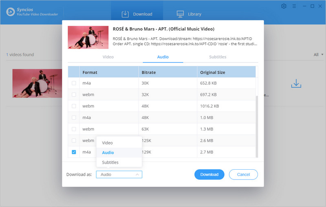The width and height of the screenshot is (326, 207).
Task: Click the 2.6 MB size cell
Action: click(226, 140)
